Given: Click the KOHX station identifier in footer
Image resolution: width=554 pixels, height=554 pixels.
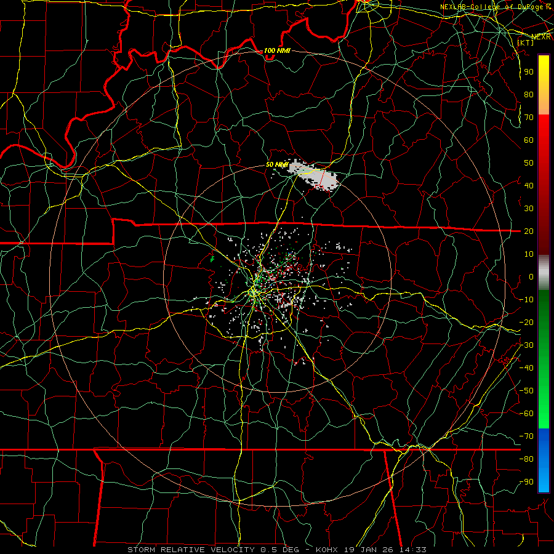Looking at the screenshot, I should [327, 550].
